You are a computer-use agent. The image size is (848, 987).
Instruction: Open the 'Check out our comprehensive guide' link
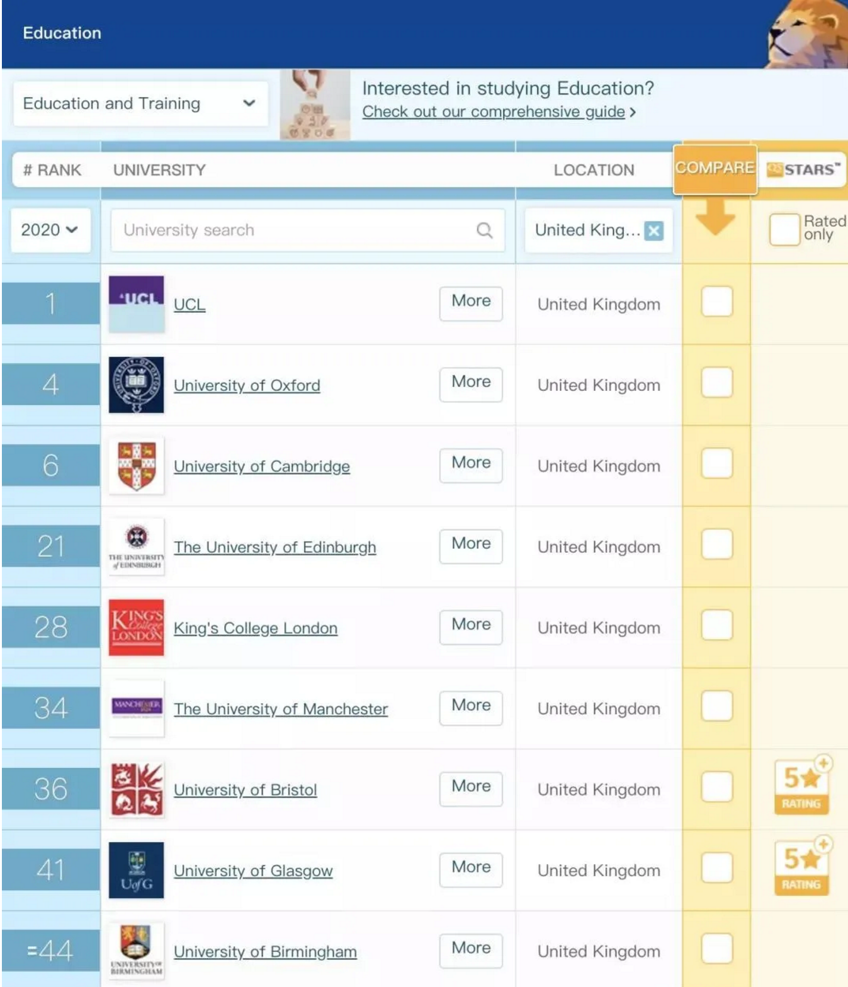tap(494, 112)
